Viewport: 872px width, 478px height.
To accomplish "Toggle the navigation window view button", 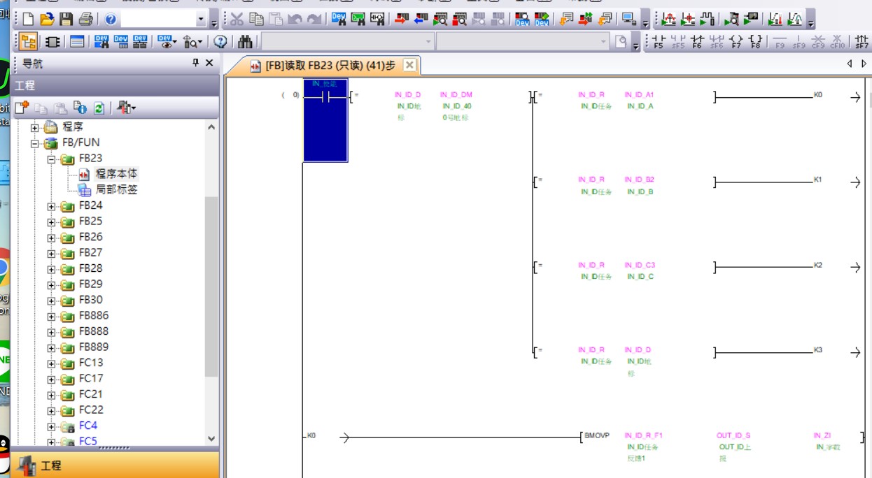I will click(x=28, y=42).
